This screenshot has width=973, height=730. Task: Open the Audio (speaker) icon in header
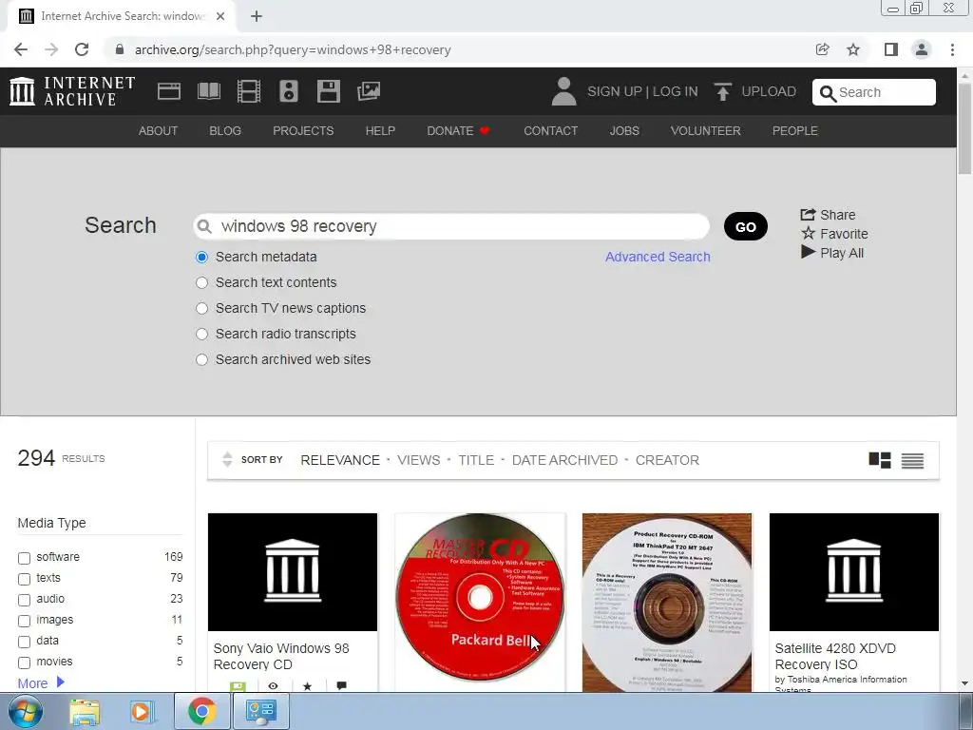(289, 91)
